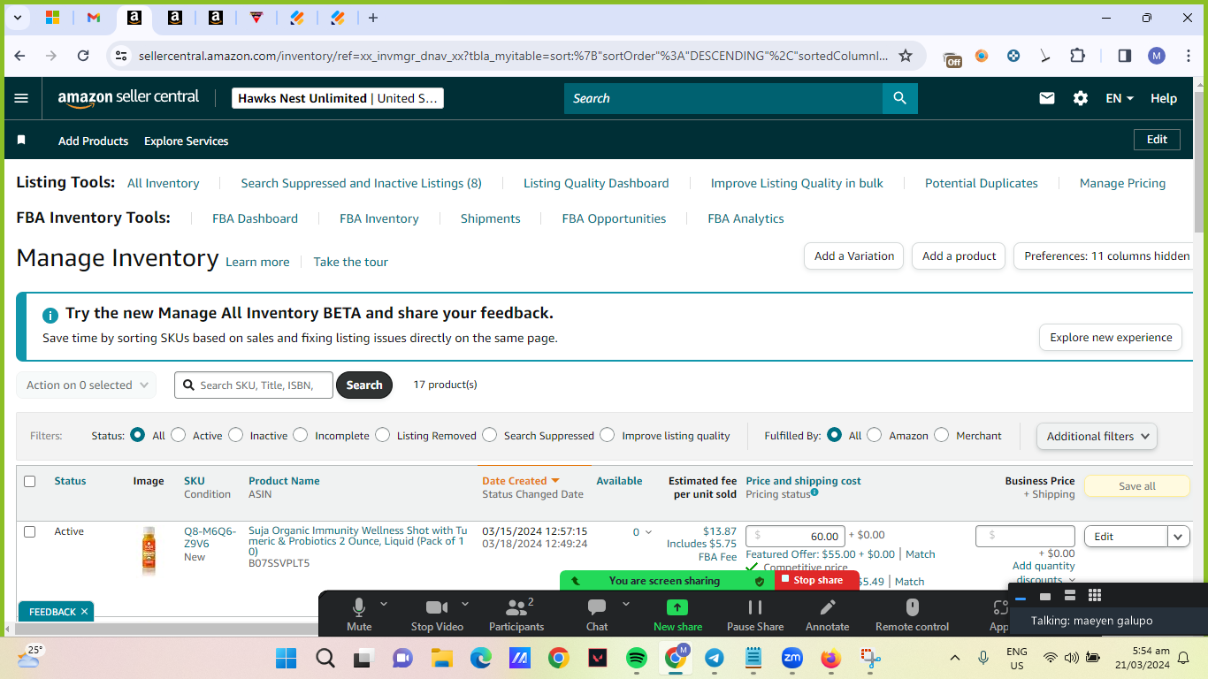Click the Pricing status info icon
Viewport: 1208px width, 679px height.
coord(814,492)
